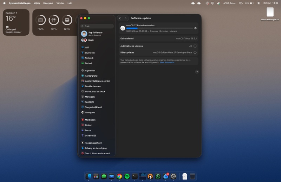281x182 pixels.
Task: Cancel the macOS 27 Beta download
Action: point(195,28)
